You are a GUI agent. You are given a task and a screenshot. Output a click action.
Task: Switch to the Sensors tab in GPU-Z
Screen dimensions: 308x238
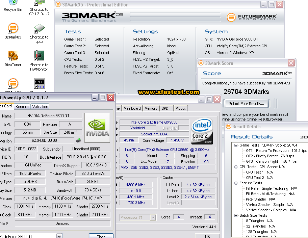click(x=22, y=106)
